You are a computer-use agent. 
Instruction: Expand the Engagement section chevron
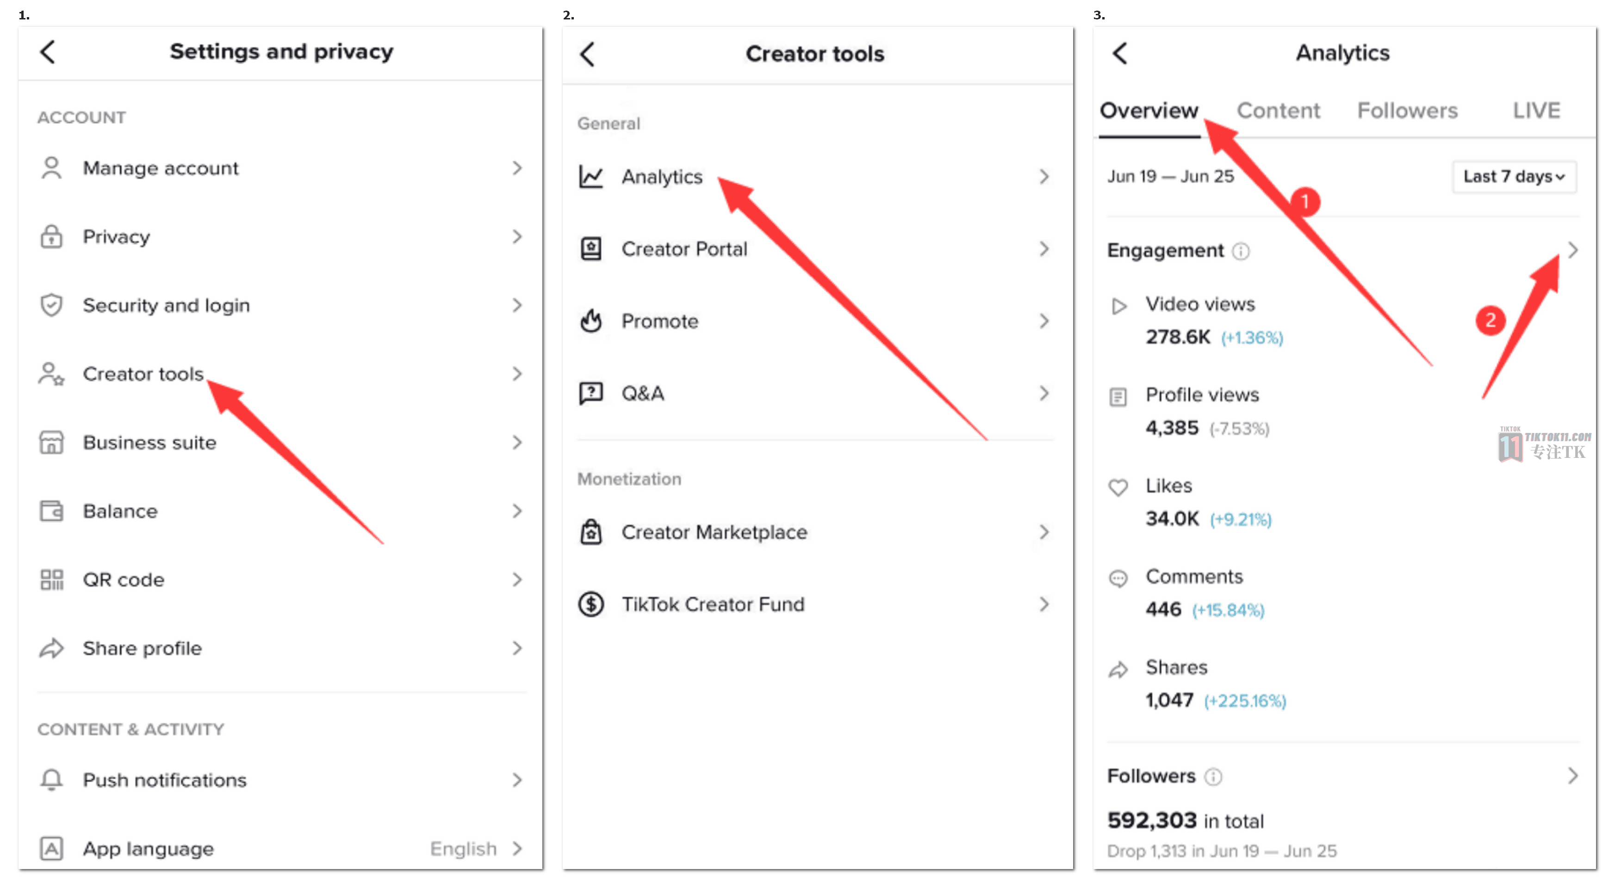point(1572,251)
